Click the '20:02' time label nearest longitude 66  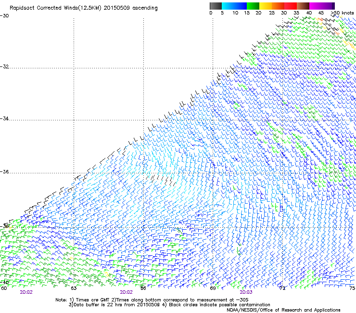[126, 292]
